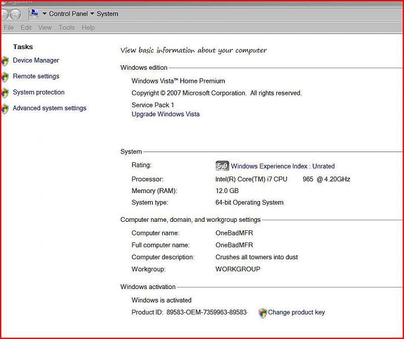Click the Windows Vista Home Premium text

pyautogui.click(x=178, y=81)
